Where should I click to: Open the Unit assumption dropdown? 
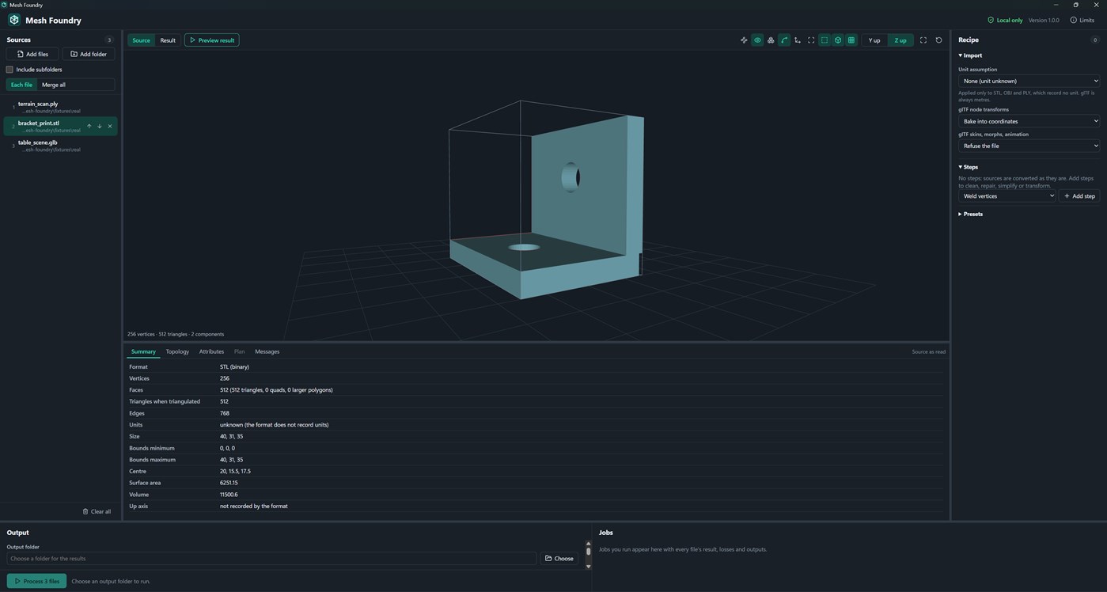(1029, 81)
